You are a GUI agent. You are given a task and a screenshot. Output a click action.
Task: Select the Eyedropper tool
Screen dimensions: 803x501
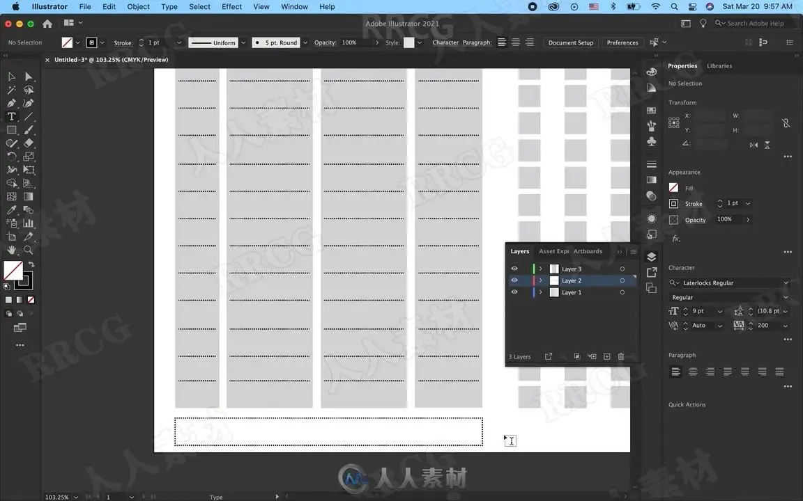click(11, 209)
